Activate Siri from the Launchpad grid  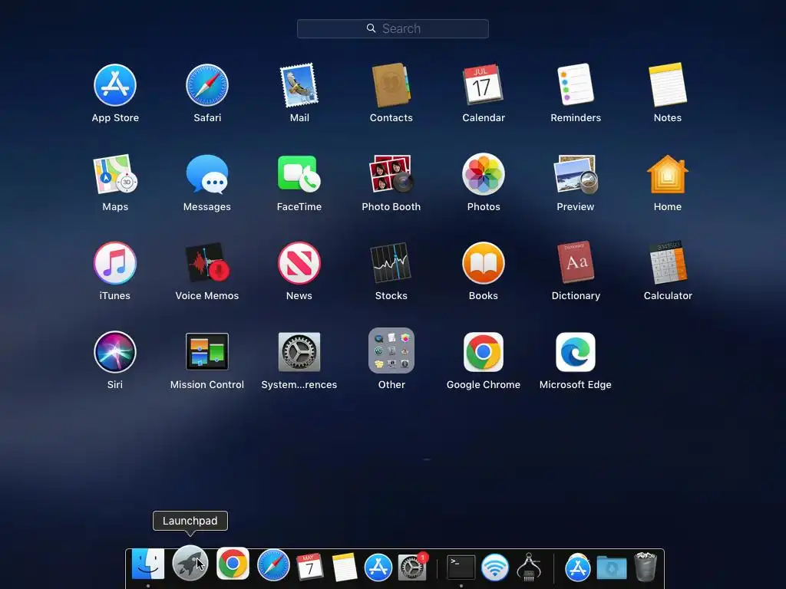115,351
